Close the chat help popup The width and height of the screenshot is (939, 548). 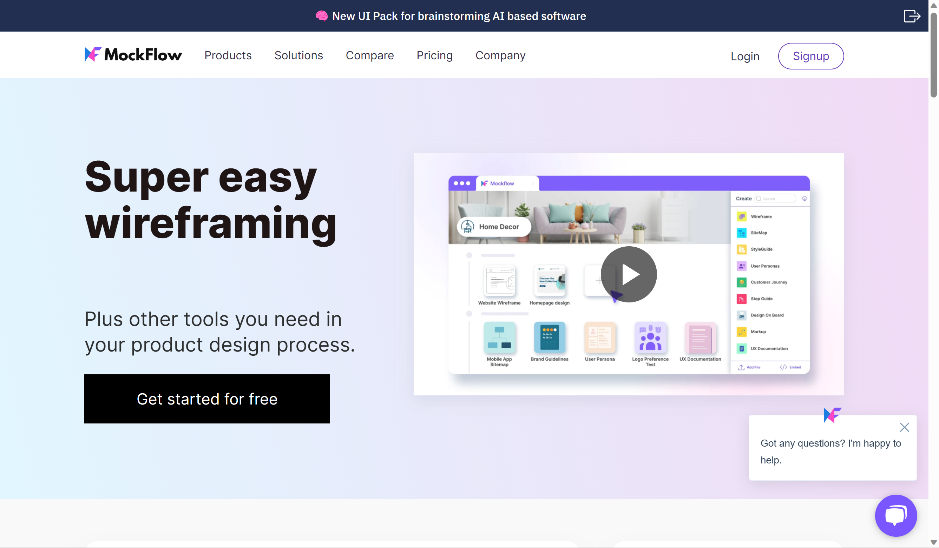click(904, 427)
